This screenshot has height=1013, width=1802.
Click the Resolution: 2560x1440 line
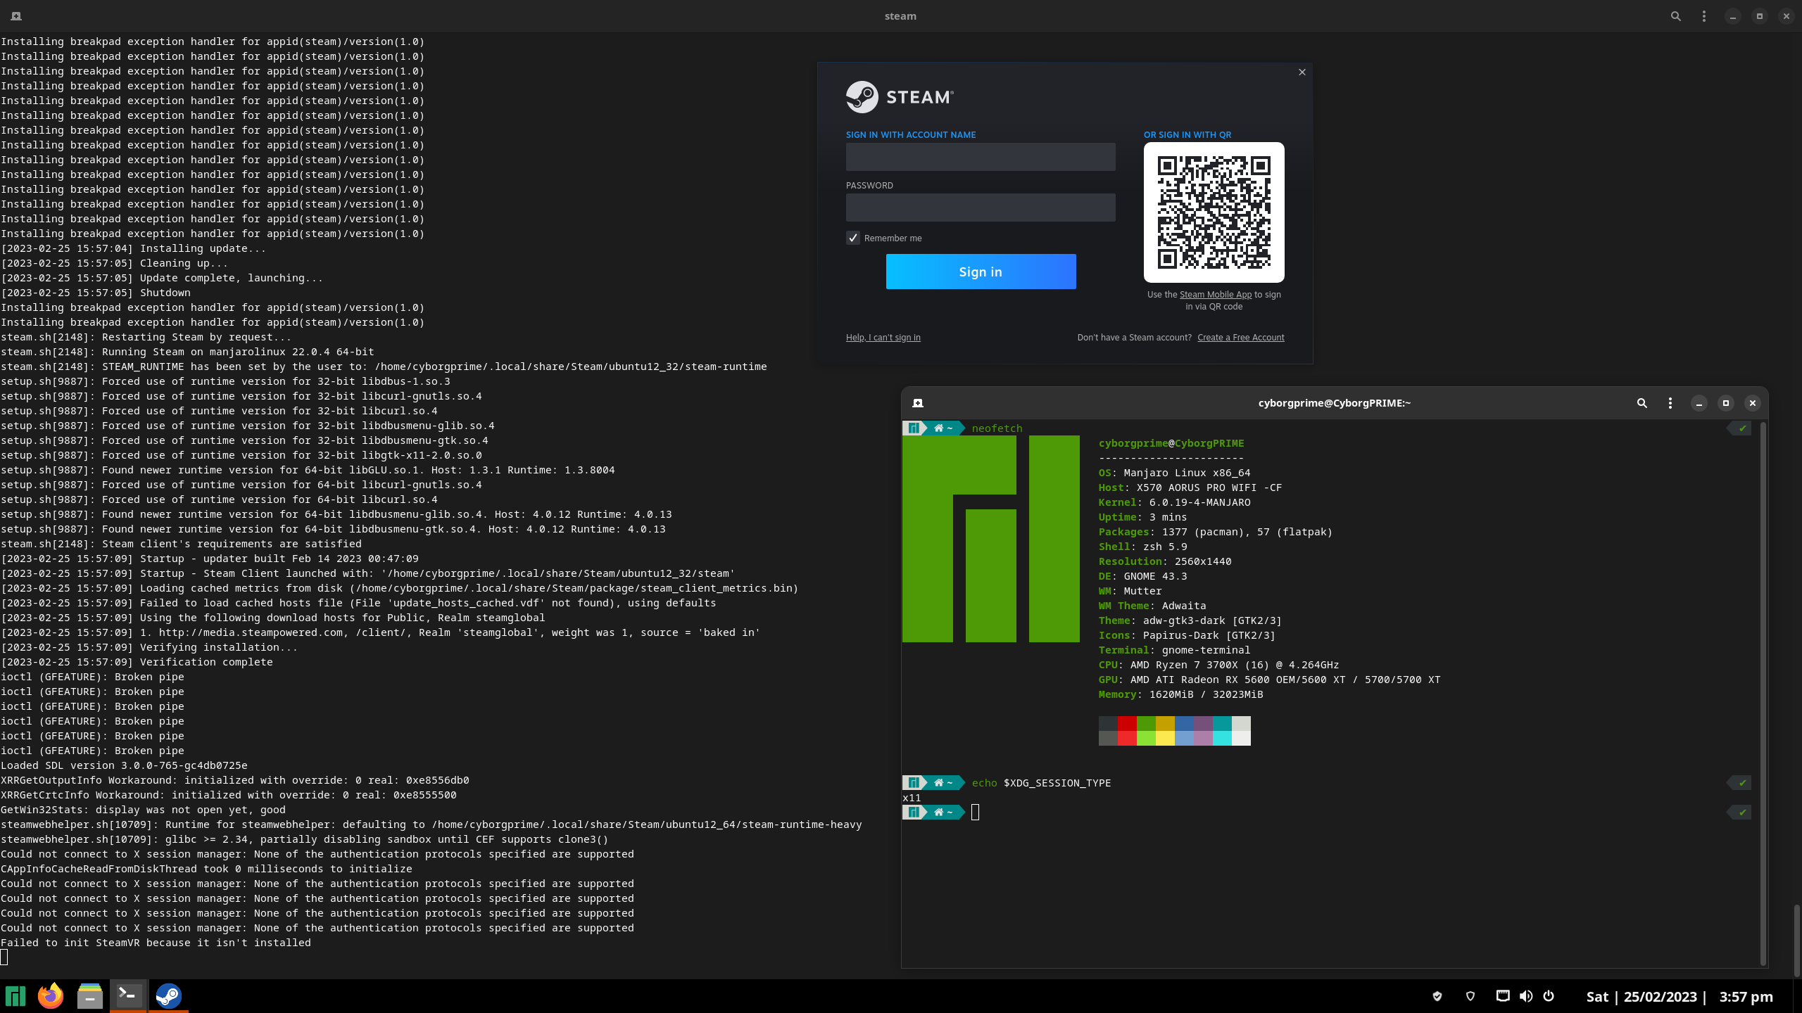point(1165,561)
